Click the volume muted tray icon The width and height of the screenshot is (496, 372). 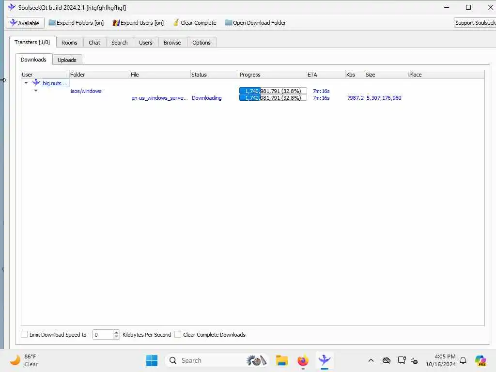point(414,360)
